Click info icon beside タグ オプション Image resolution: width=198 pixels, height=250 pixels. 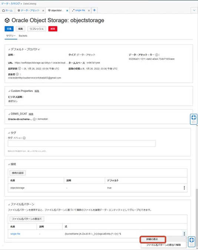tap(24, 138)
